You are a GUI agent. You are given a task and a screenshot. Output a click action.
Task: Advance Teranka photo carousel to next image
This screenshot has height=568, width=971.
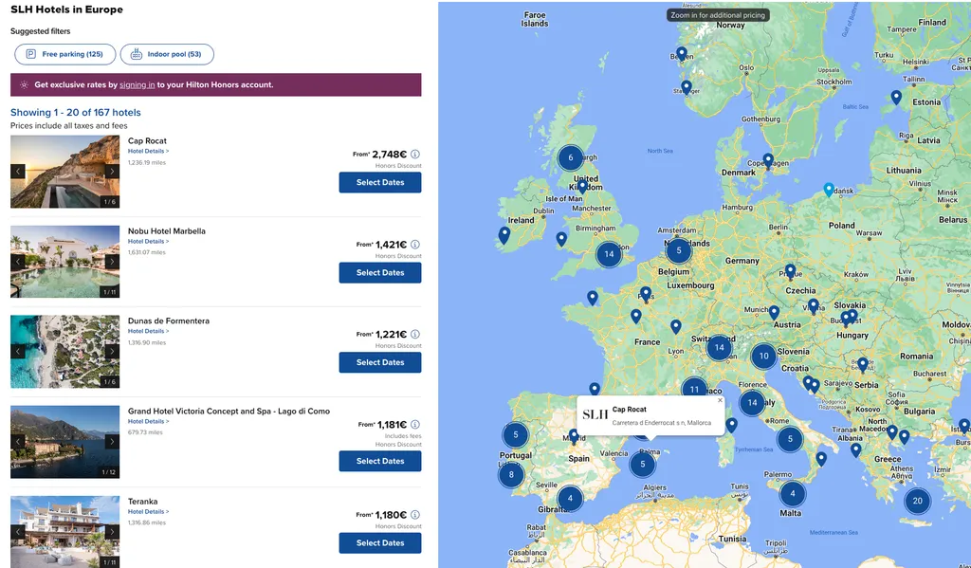click(112, 532)
